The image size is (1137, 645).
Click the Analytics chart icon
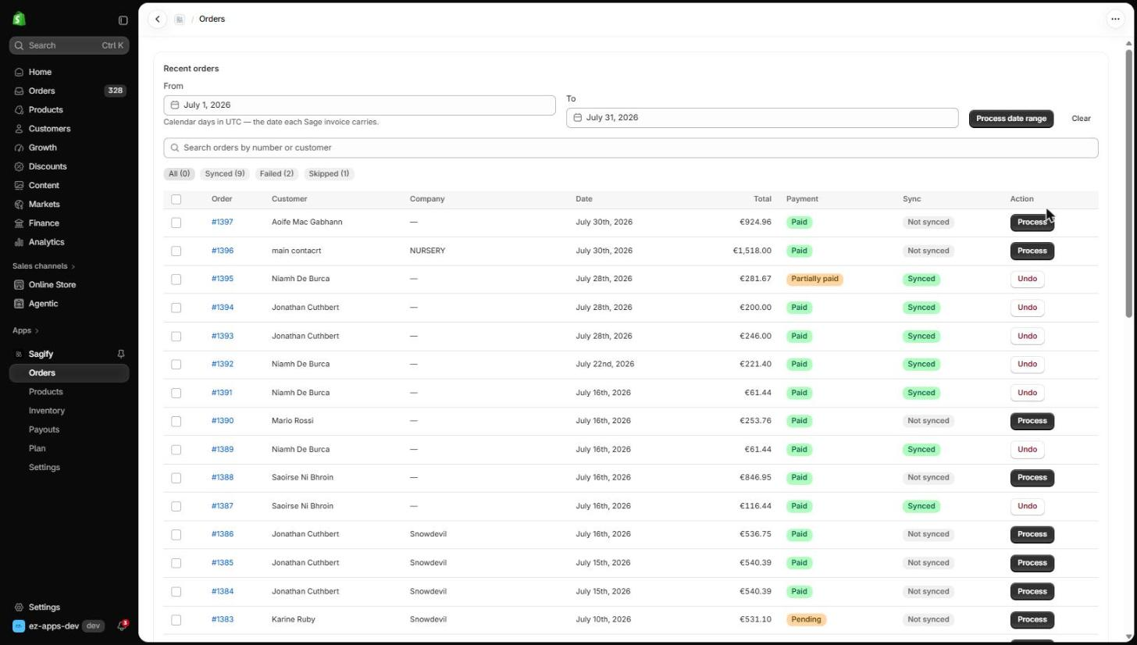click(19, 242)
